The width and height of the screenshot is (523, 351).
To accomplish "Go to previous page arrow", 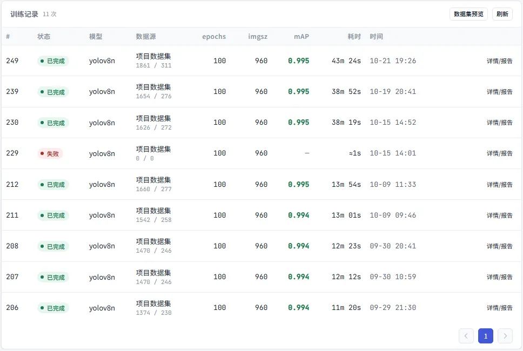I will pyautogui.click(x=466, y=336).
